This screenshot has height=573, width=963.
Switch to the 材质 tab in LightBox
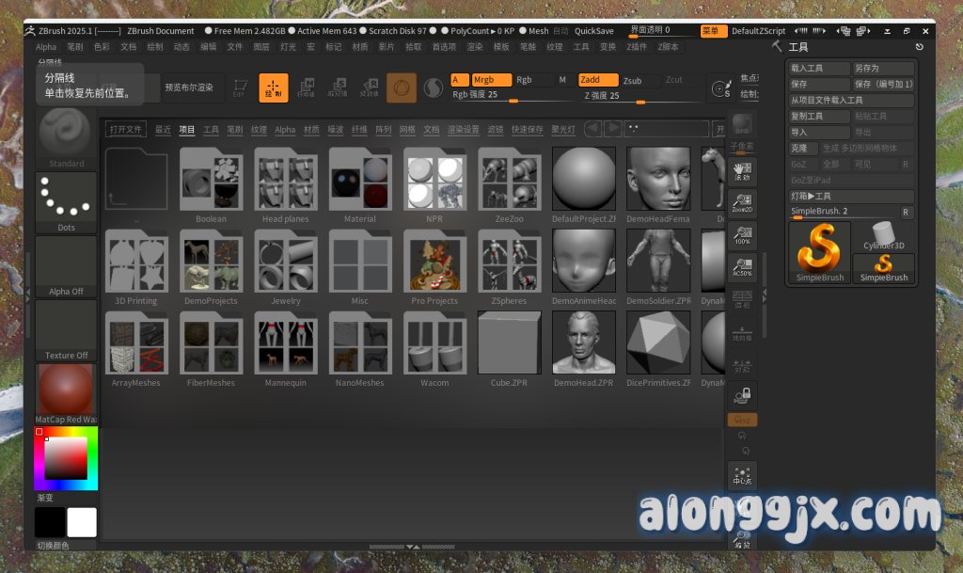311,130
